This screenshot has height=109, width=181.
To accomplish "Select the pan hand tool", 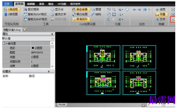I will 127,9.
